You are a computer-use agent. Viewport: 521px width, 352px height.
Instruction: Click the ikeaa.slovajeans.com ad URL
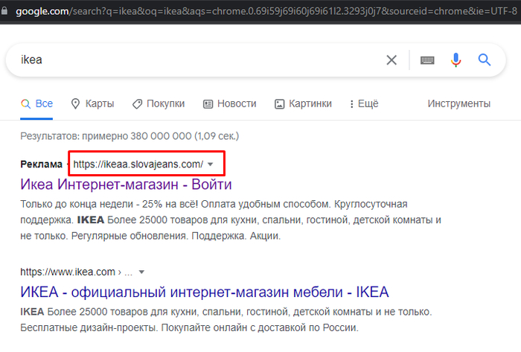point(138,164)
